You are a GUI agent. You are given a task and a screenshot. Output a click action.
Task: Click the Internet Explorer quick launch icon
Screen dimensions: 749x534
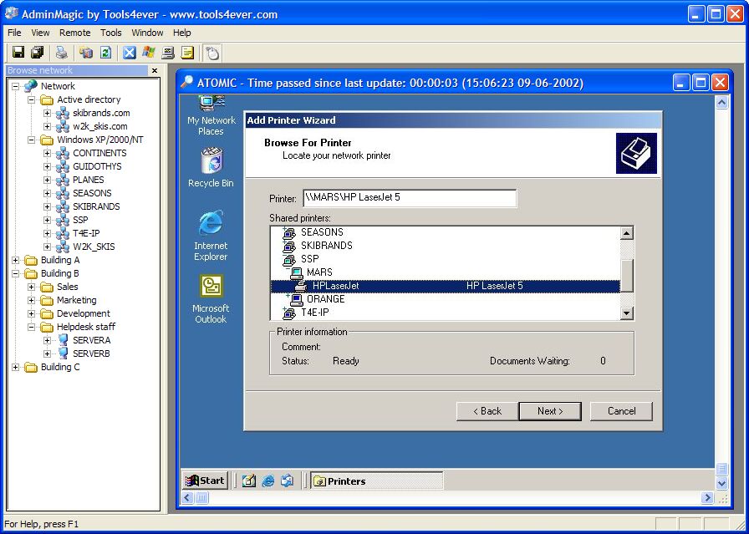[x=268, y=481]
